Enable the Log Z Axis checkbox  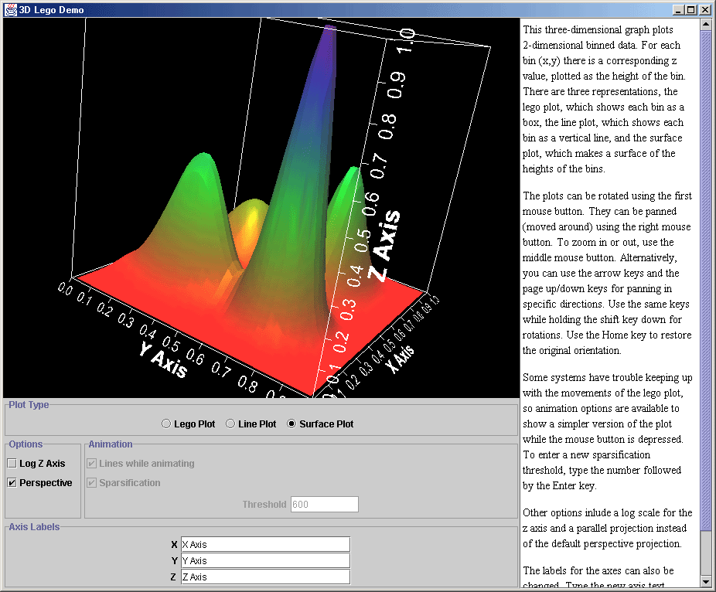12,464
